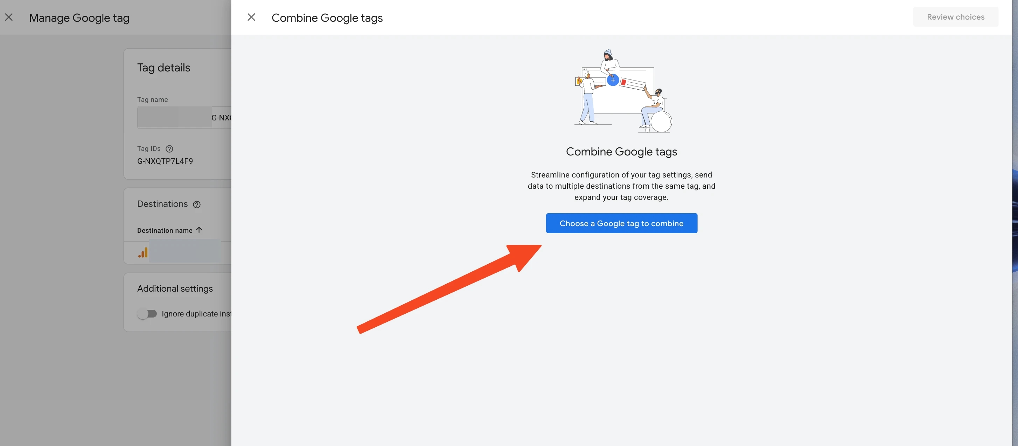Screen dimensions: 1018x446
Task: Click the Tag name label
Action: (153, 99)
